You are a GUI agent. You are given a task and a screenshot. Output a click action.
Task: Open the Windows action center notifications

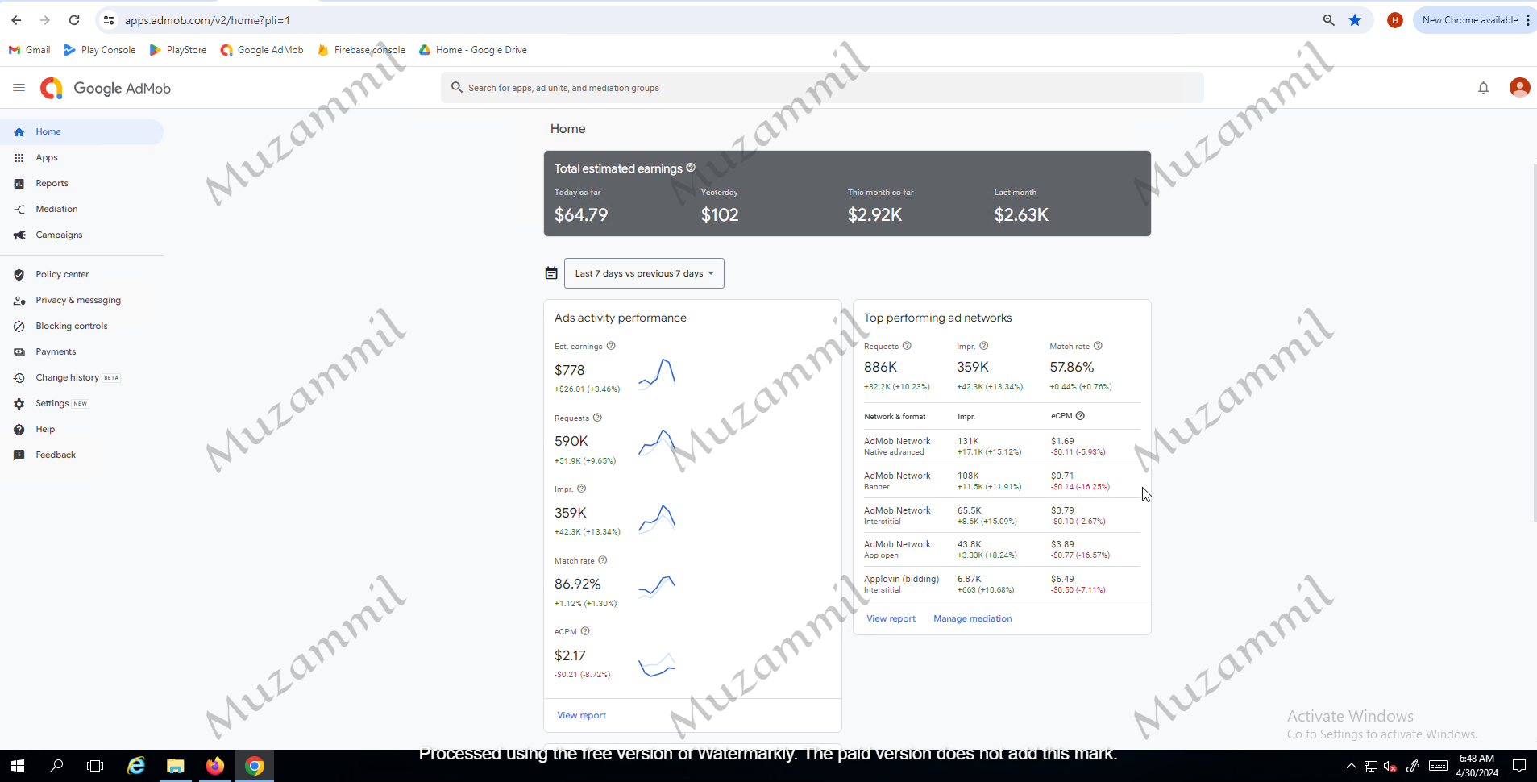pos(1518,766)
